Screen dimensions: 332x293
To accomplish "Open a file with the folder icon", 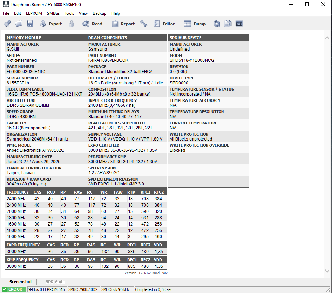I will 19,24.
